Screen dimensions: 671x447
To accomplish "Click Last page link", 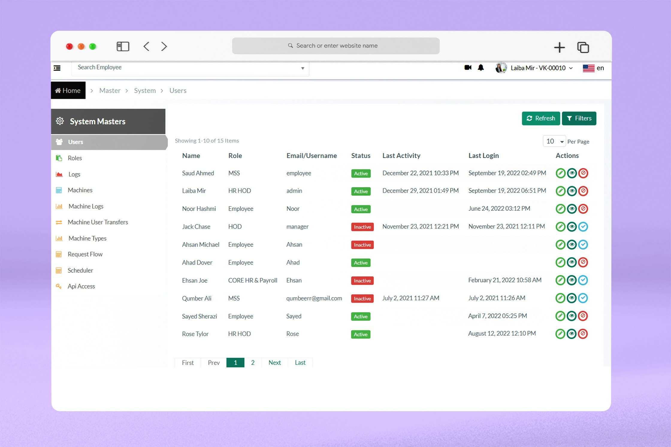I will pos(300,363).
